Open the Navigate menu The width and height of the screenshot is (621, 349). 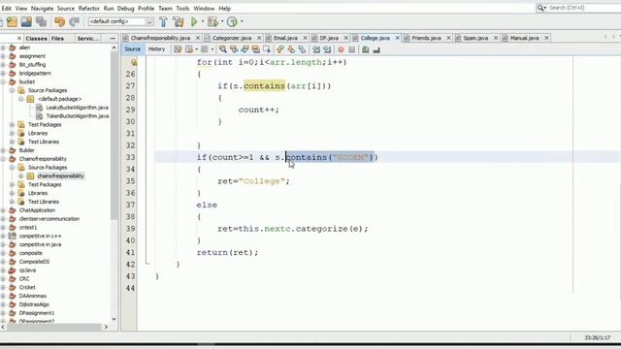[42, 9]
